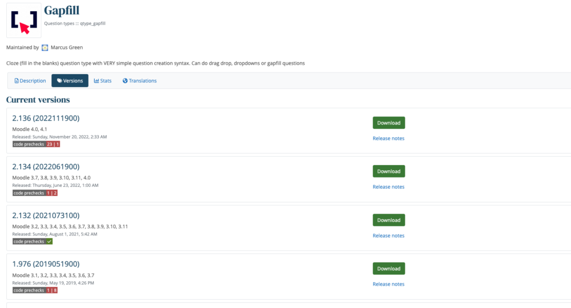Screen dimensions: 571x308
Task: View Release notes for version 2.134
Action: click(x=389, y=187)
